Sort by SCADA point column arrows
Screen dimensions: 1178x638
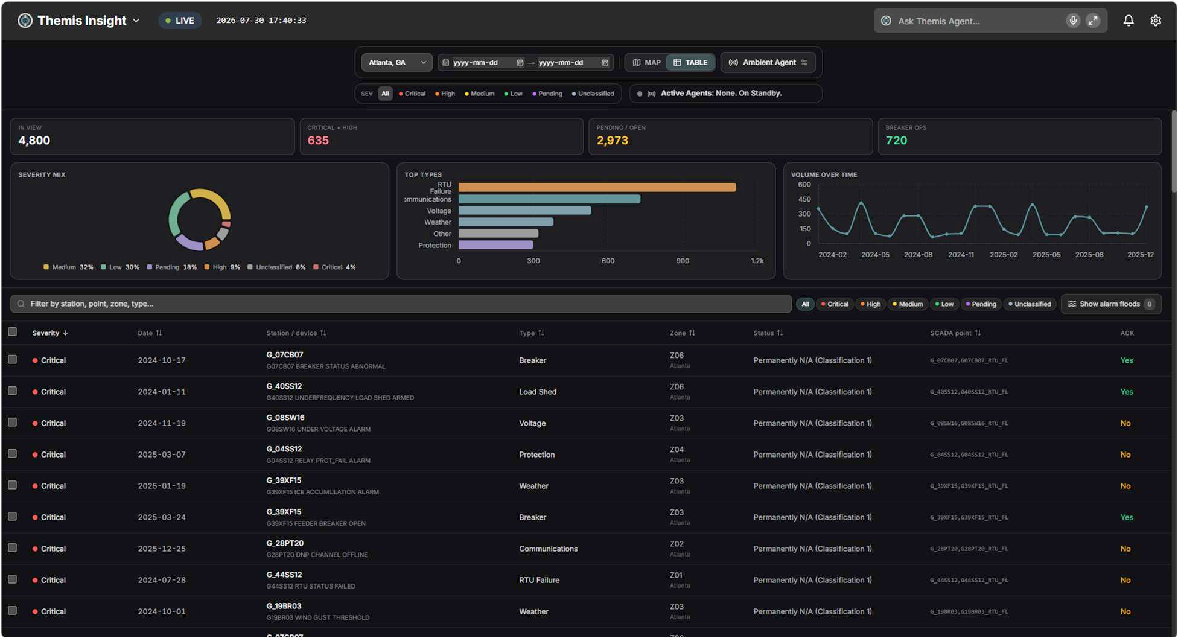tap(978, 333)
